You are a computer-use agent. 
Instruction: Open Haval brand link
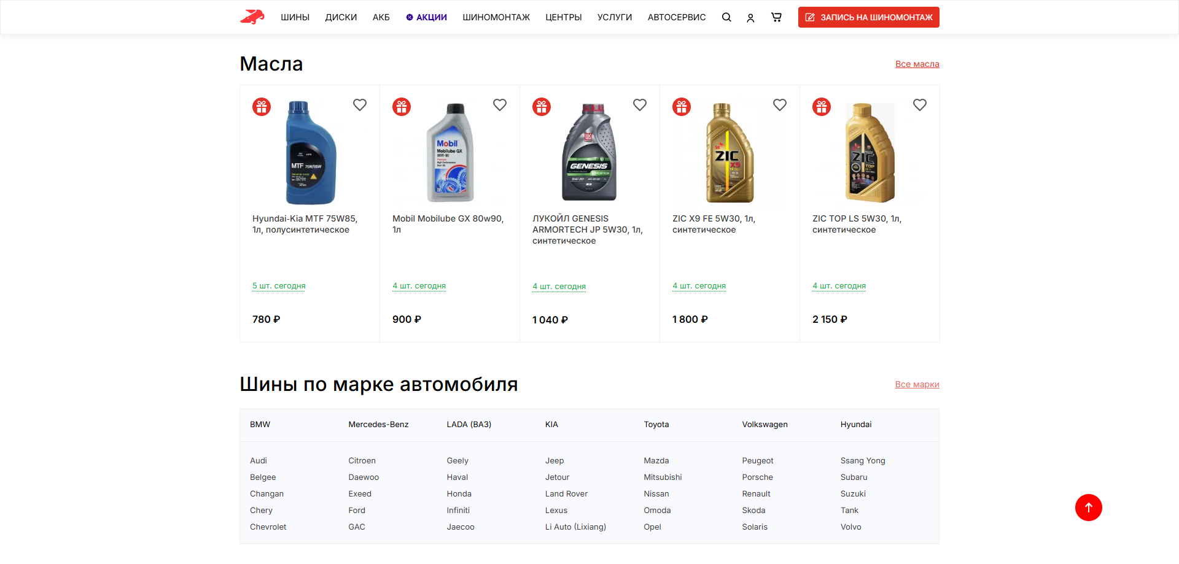coord(457,477)
